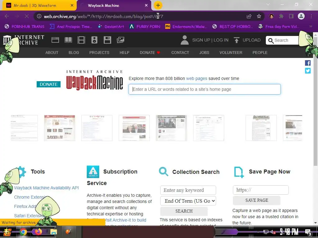Open JOBS in navigation menu
Viewport: 318px width, 238px height.
(x=204, y=53)
